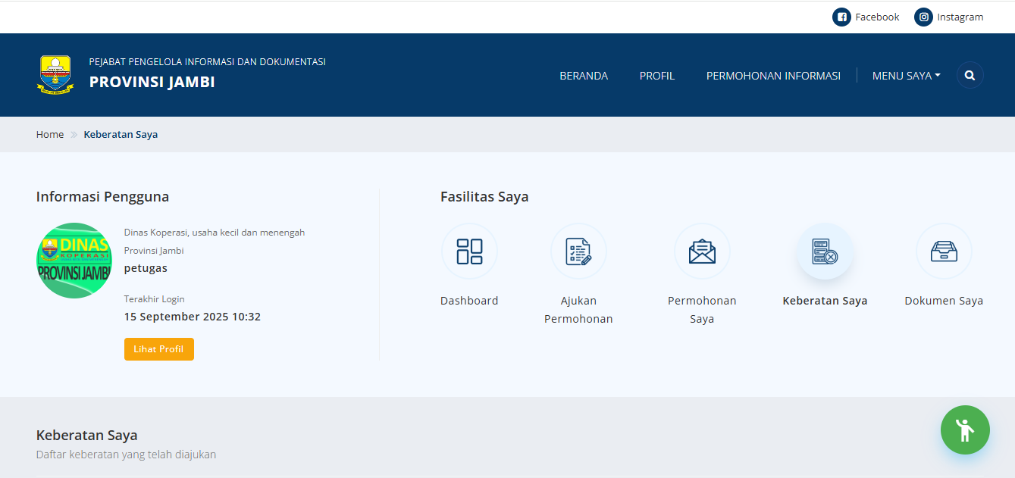The width and height of the screenshot is (1015, 478).
Task: Click the Ajukan Permohonan checklist icon
Action: coord(578,251)
